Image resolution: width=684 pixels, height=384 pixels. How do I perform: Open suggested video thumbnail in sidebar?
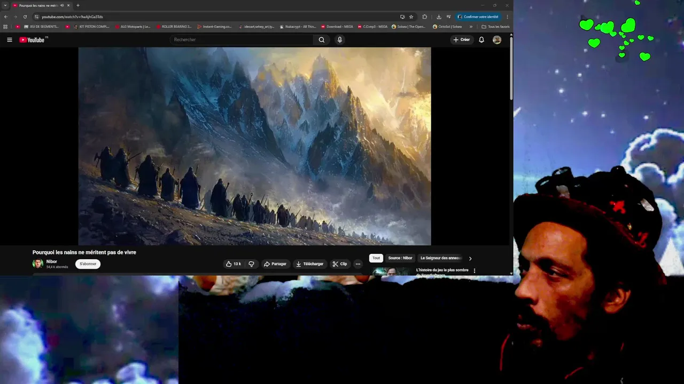pyautogui.click(x=392, y=271)
